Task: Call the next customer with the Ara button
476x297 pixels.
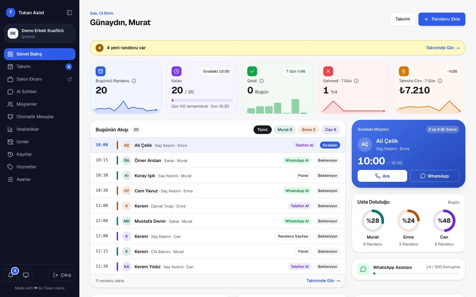Action: pyautogui.click(x=382, y=176)
